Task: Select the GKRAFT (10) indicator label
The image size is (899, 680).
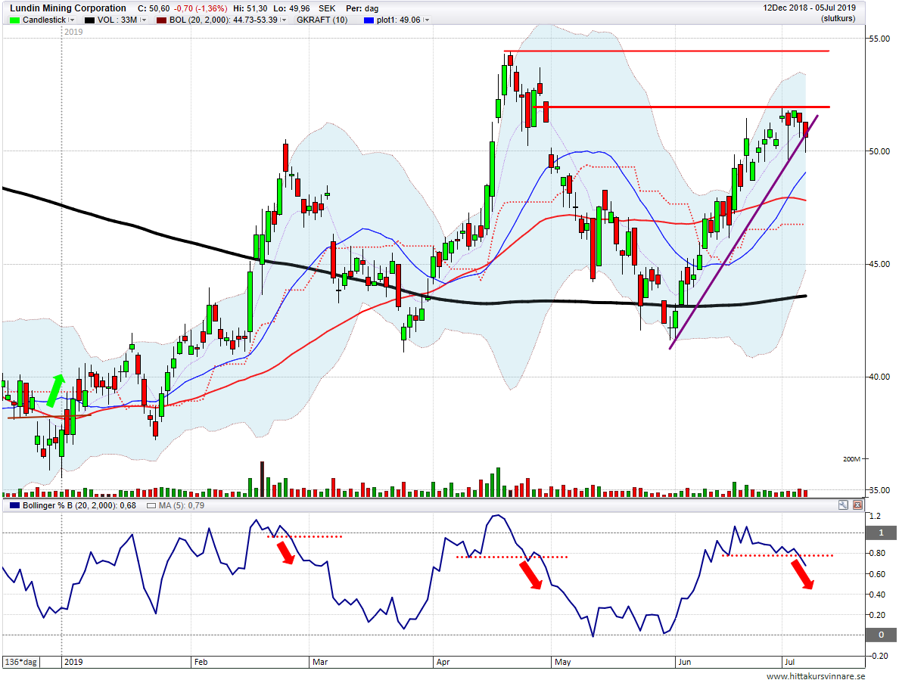Action: [322, 20]
